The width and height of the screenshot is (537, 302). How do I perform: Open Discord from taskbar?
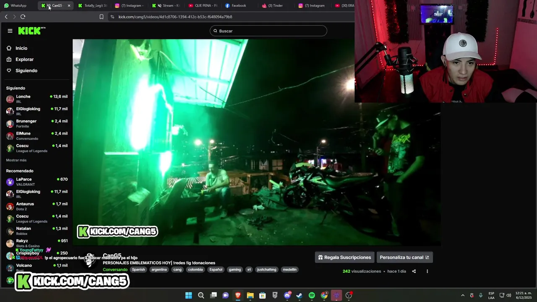pyautogui.click(x=287, y=295)
